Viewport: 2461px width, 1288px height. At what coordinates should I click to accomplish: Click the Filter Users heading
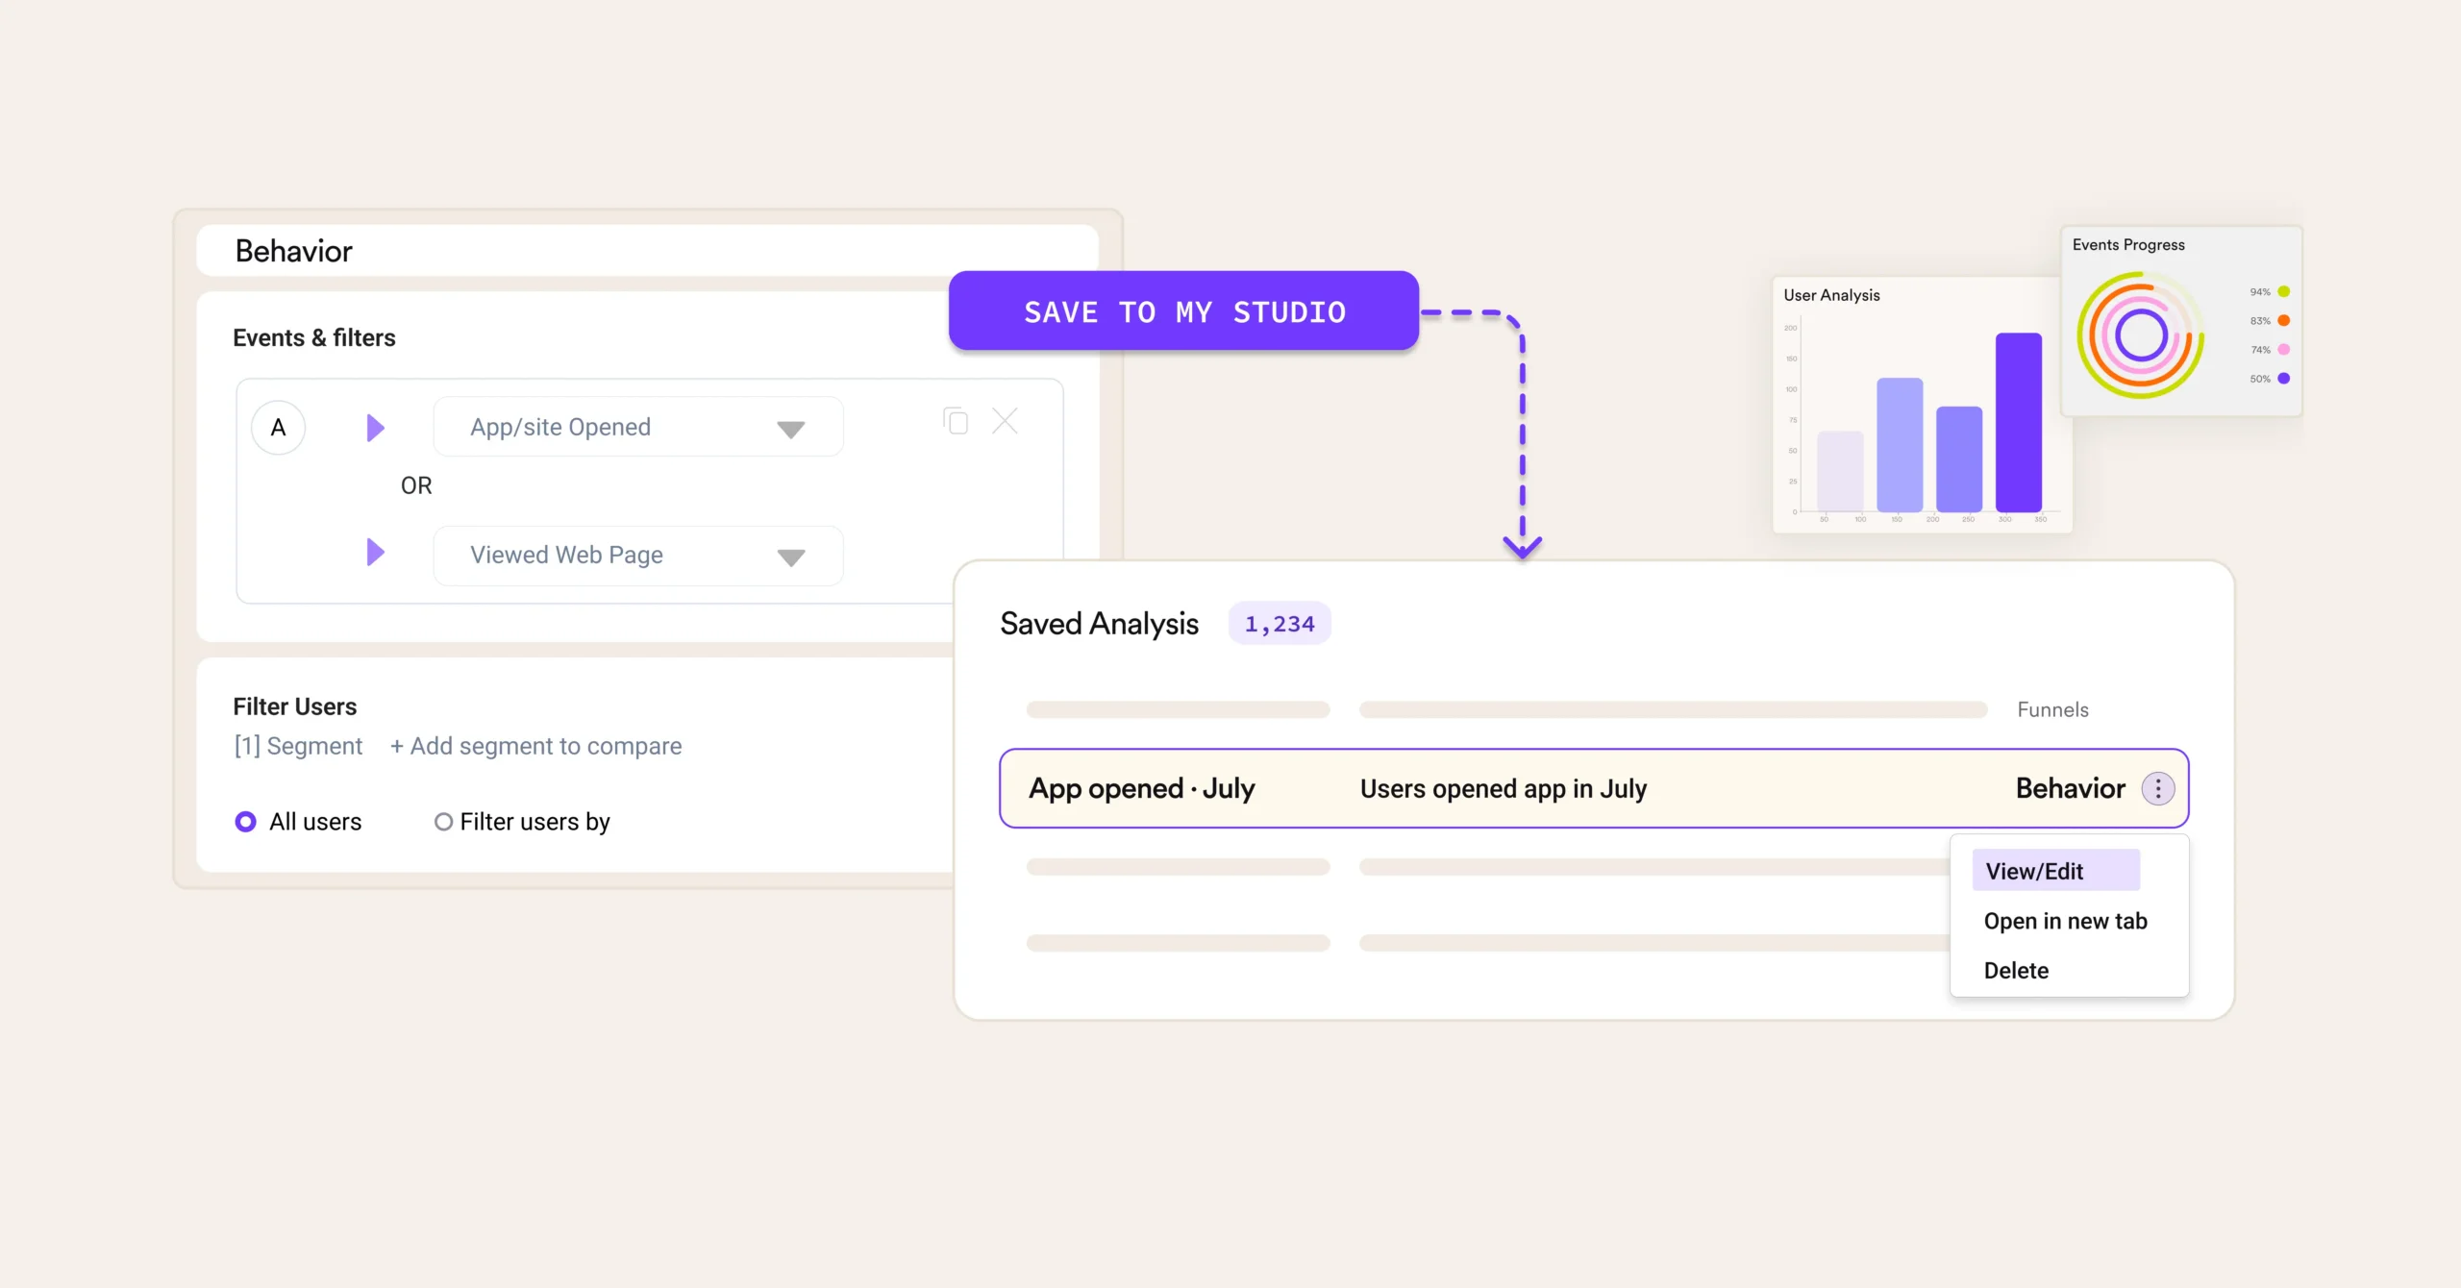(x=295, y=706)
